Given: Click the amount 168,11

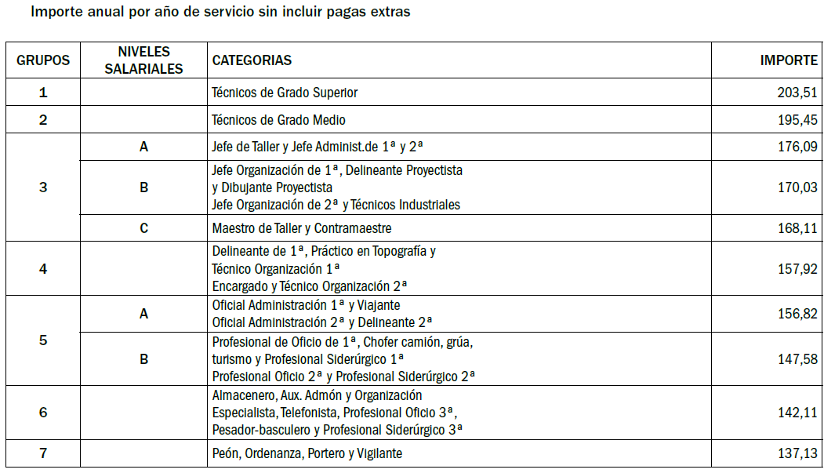Looking at the screenshot, I should click(x=798, y=228).
